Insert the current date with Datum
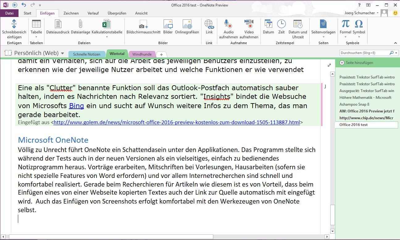 tap(269, 24)
